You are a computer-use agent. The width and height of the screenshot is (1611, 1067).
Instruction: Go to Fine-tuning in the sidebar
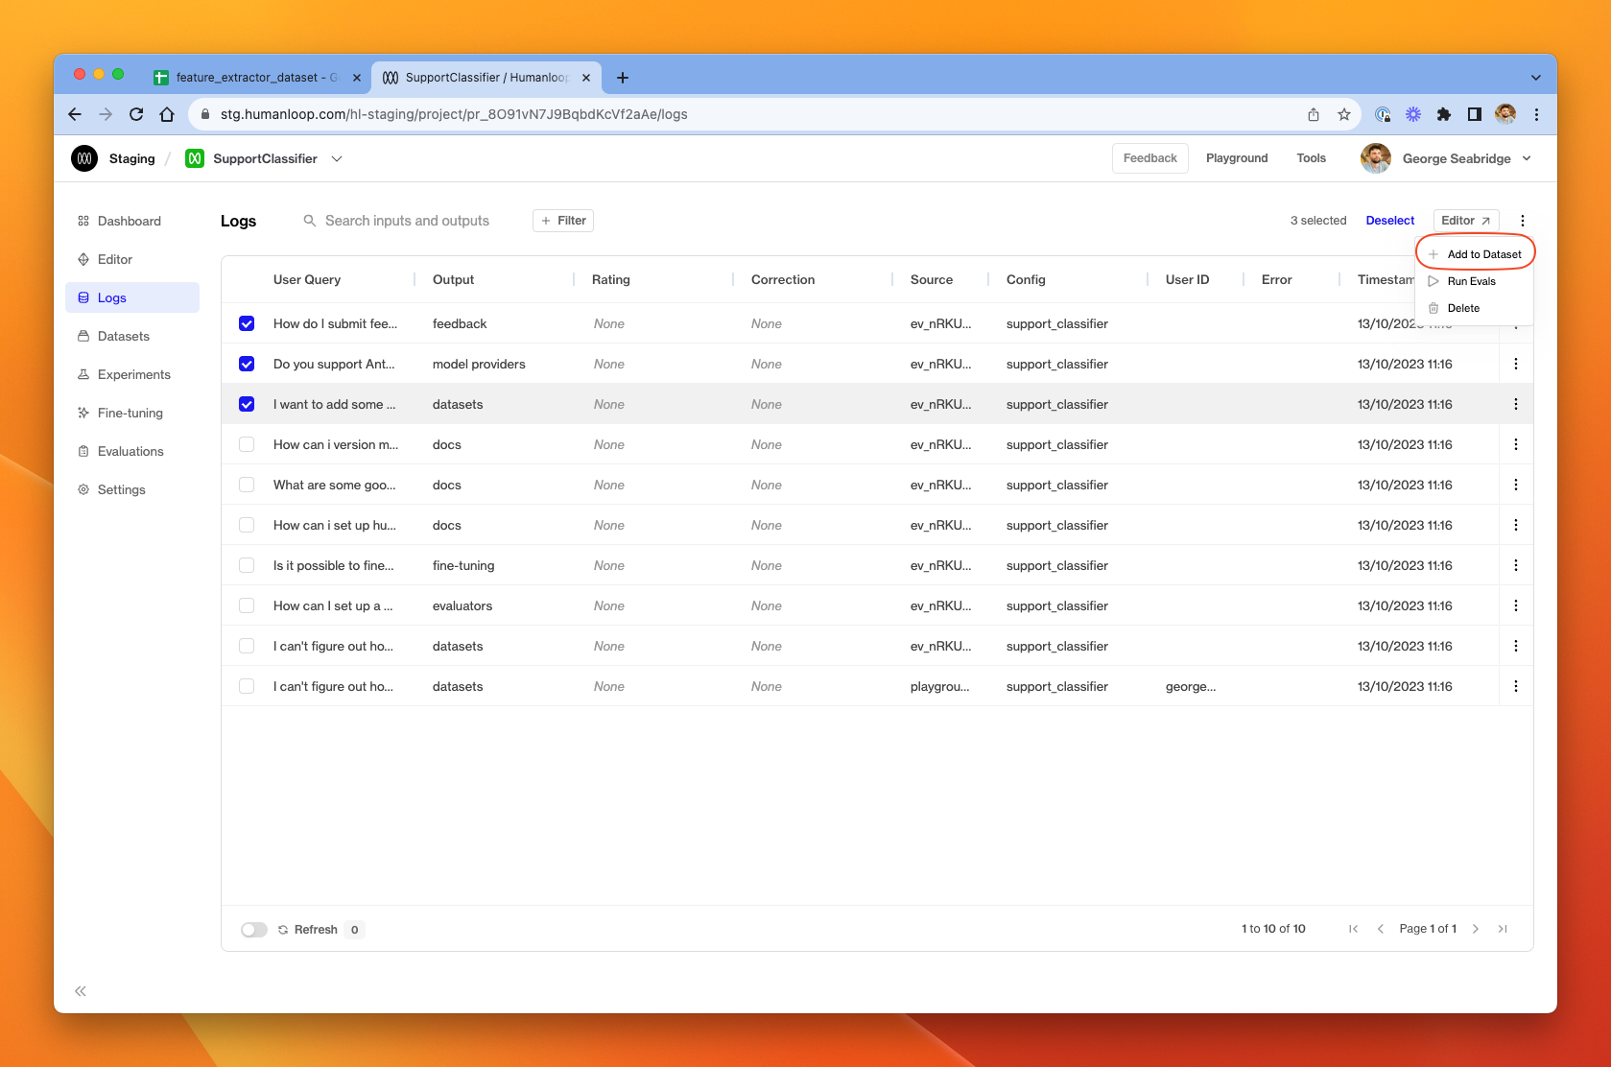pyautogui.click(x=129, y=413)
